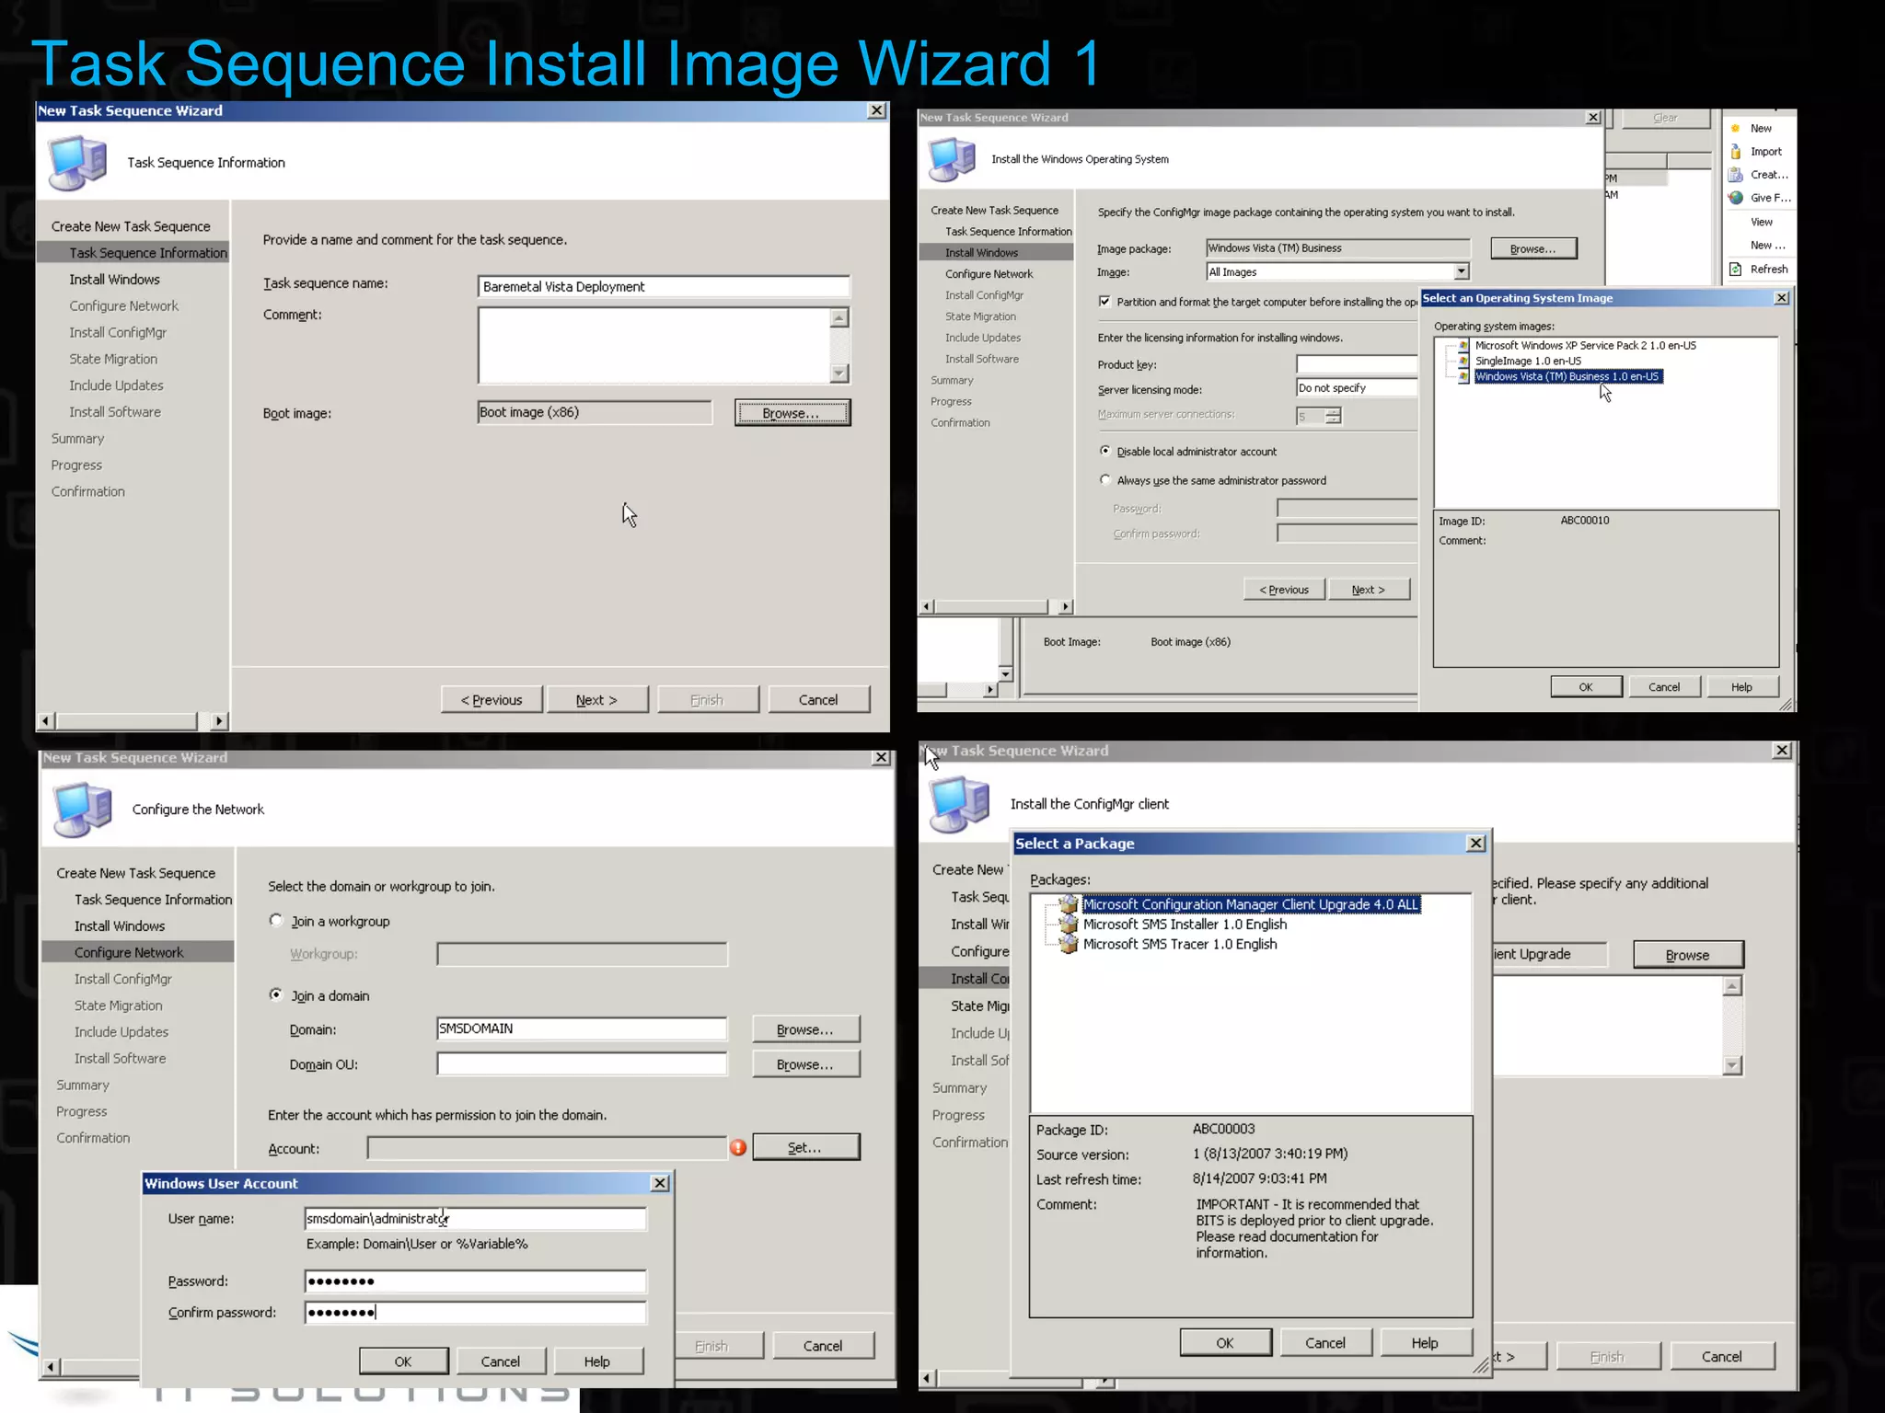Click computer icon in Install Windows Operating System wizard
Screen dimensions: 1885x1413
952,159
